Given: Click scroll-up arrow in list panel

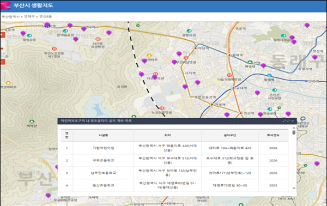Looking at the screenshot, I should click(x=294, y=128).
